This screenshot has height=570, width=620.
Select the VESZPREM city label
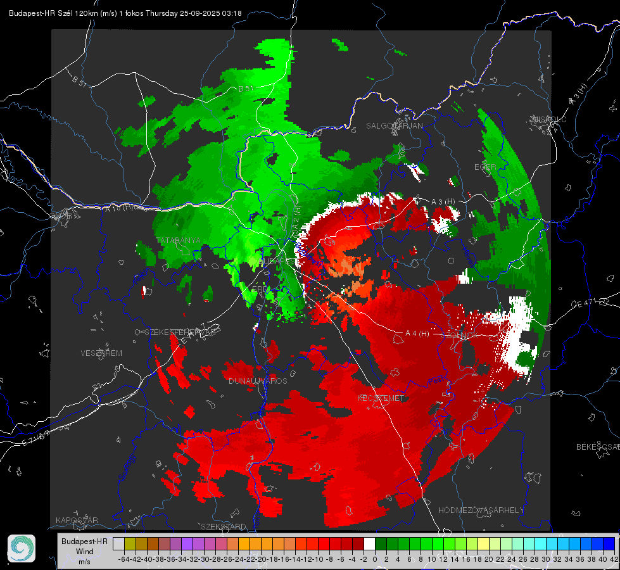101,353
